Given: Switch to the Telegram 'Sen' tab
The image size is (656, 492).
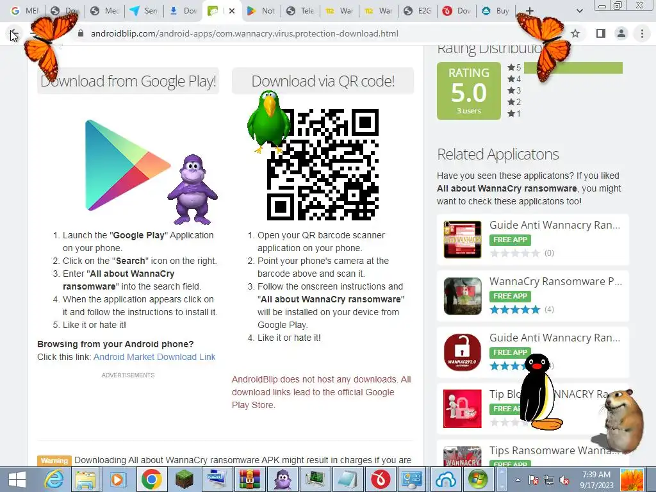Looking at the screenshot, I should [x=144, y=11].
